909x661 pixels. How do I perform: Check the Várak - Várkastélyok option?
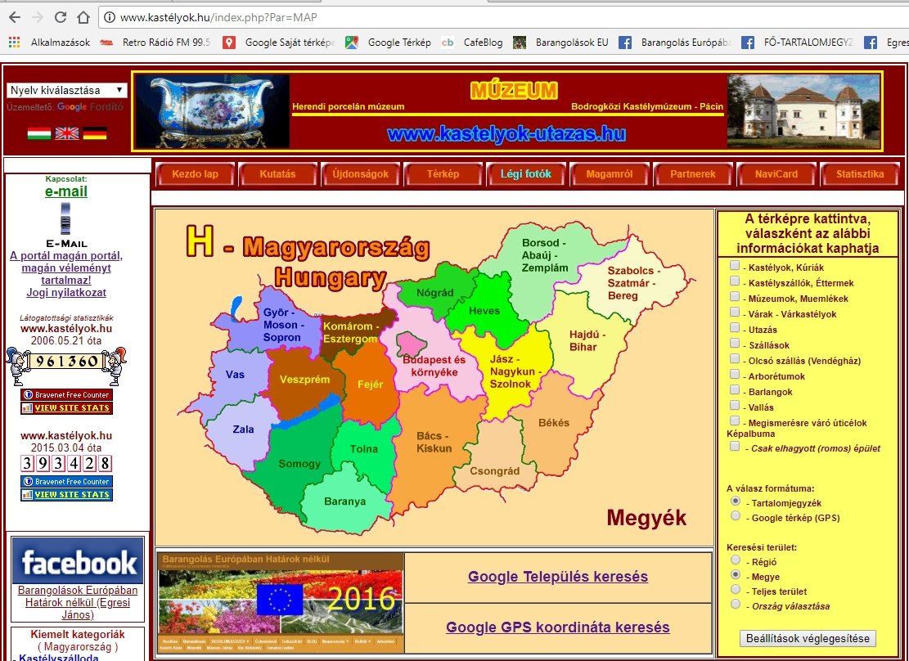(x=735, y=313)
